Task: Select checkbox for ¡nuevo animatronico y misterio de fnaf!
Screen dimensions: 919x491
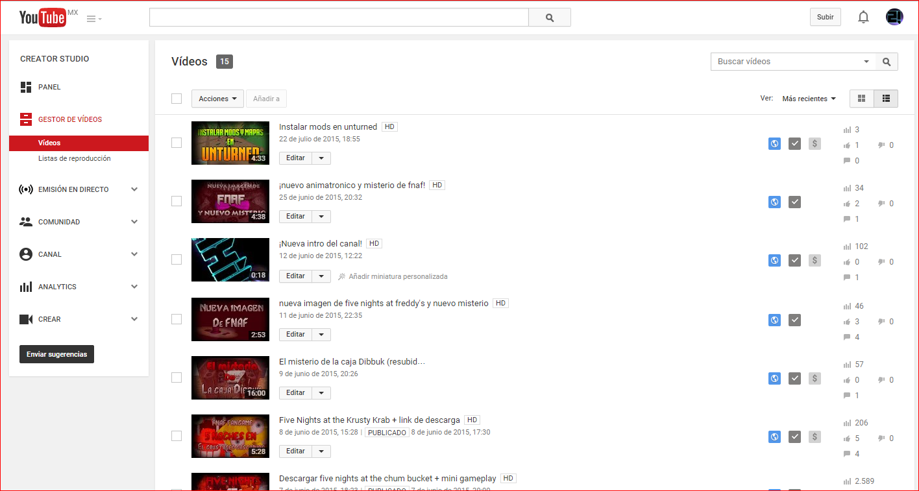Action: (x=177, y=201)
